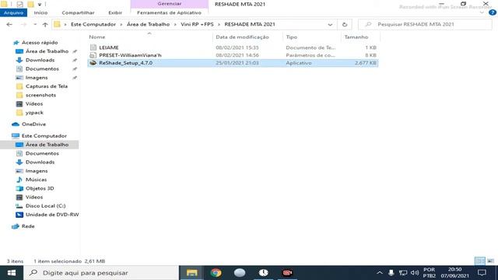This screenshot has height=280, width=498.
Task: Open pinned Downloads under quick access
Action: pyautogui.click(x=40, y=60)
